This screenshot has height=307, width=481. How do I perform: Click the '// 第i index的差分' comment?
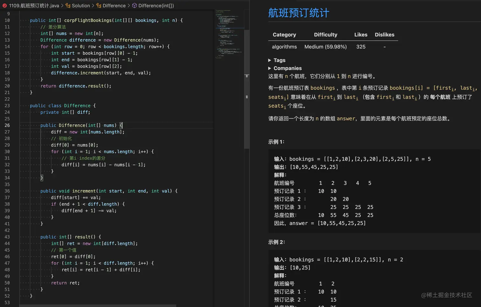point(83,158)
